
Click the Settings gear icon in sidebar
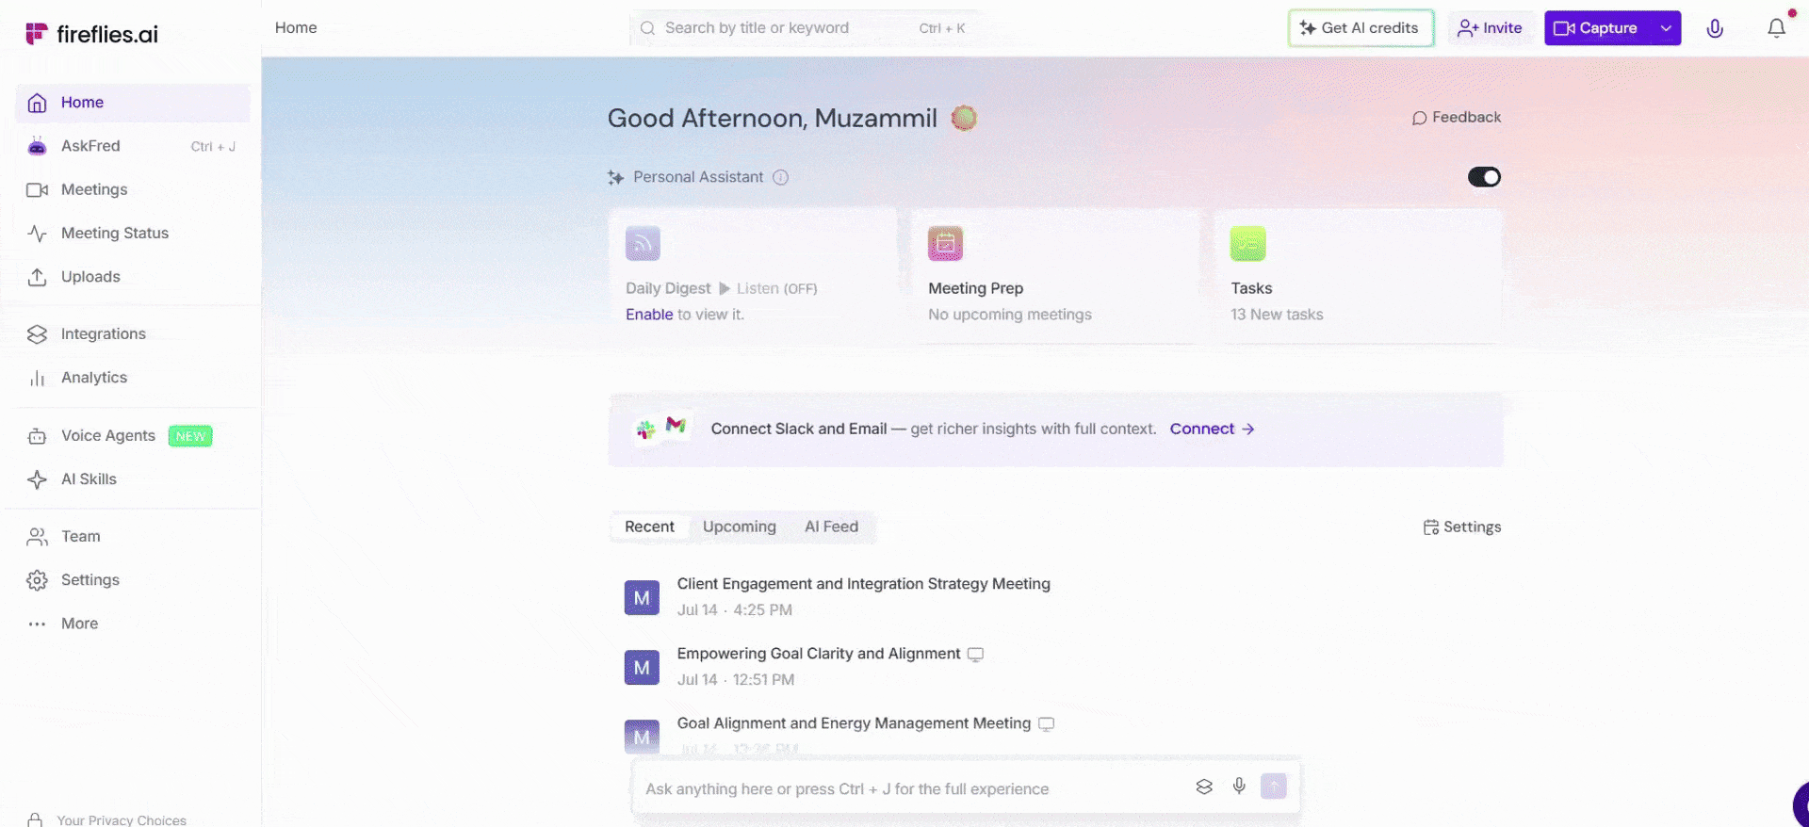[x=37, y=580]
